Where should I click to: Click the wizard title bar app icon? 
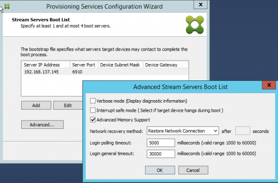[7, 7]
